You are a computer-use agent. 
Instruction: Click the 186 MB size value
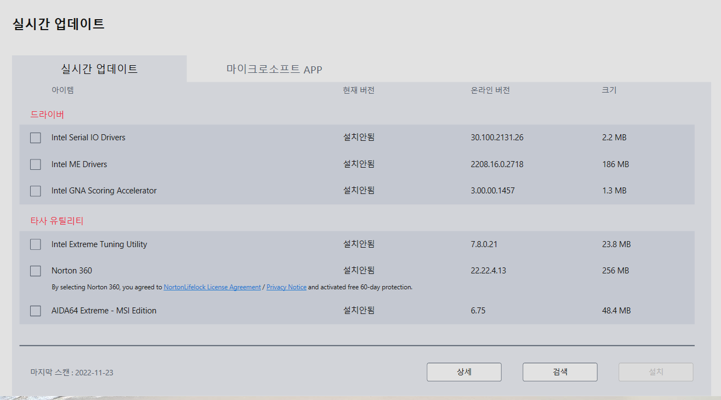615,164
